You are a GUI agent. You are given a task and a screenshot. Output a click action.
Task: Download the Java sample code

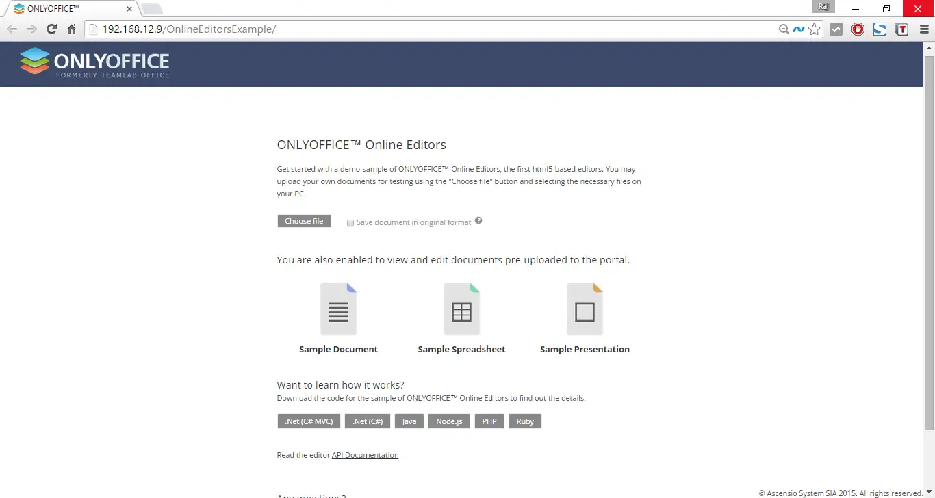409,421
